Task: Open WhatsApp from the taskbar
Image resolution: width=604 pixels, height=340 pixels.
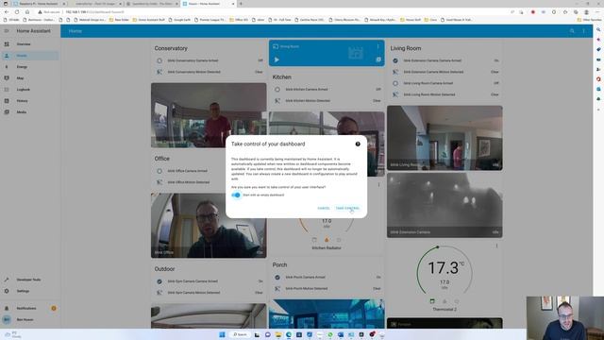Action: click(330, 334)
